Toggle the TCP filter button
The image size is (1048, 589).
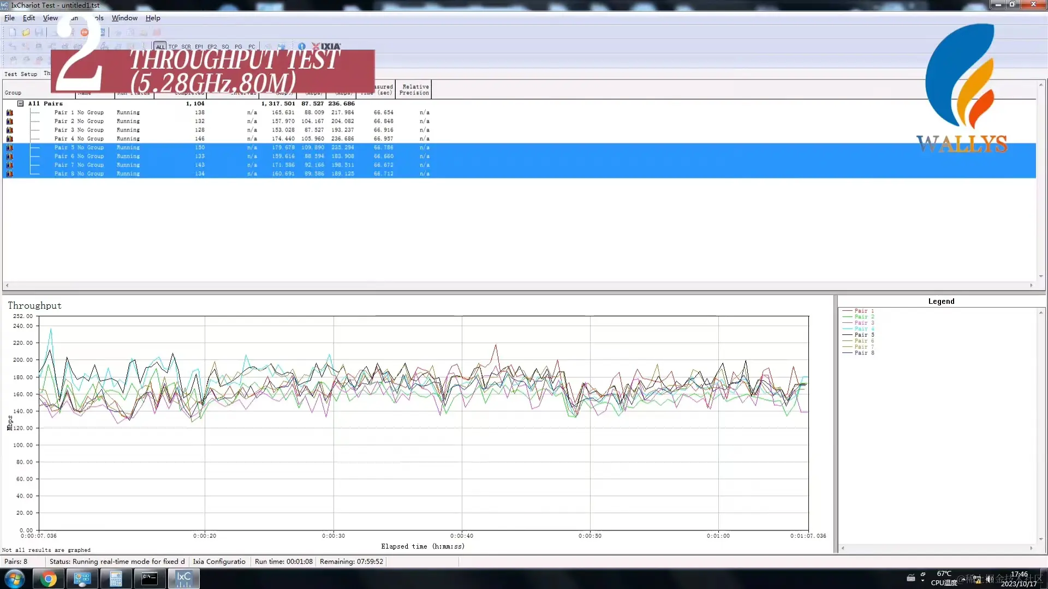pos(173,47)
